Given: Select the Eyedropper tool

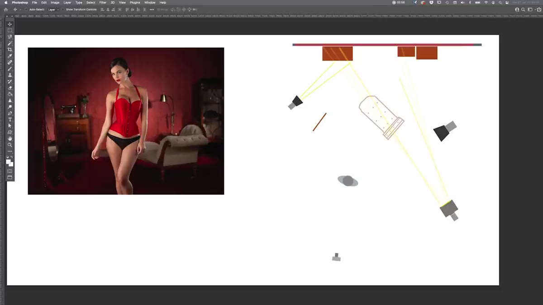Looking at the screenshot, I should pyautogui.click(x=10, y=55).
